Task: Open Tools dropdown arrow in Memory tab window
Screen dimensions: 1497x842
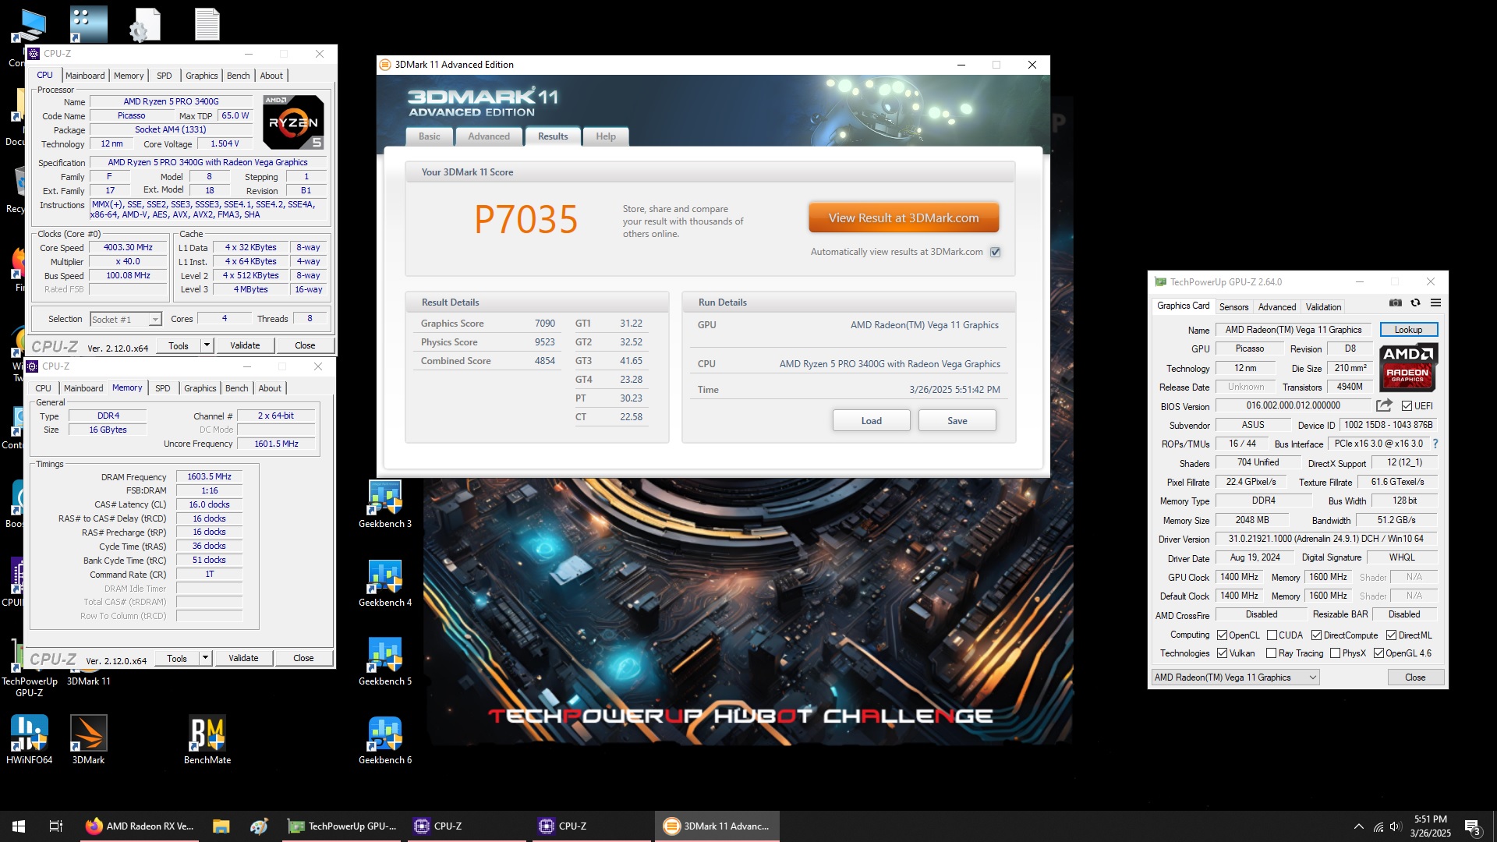Action: point(205,658)
